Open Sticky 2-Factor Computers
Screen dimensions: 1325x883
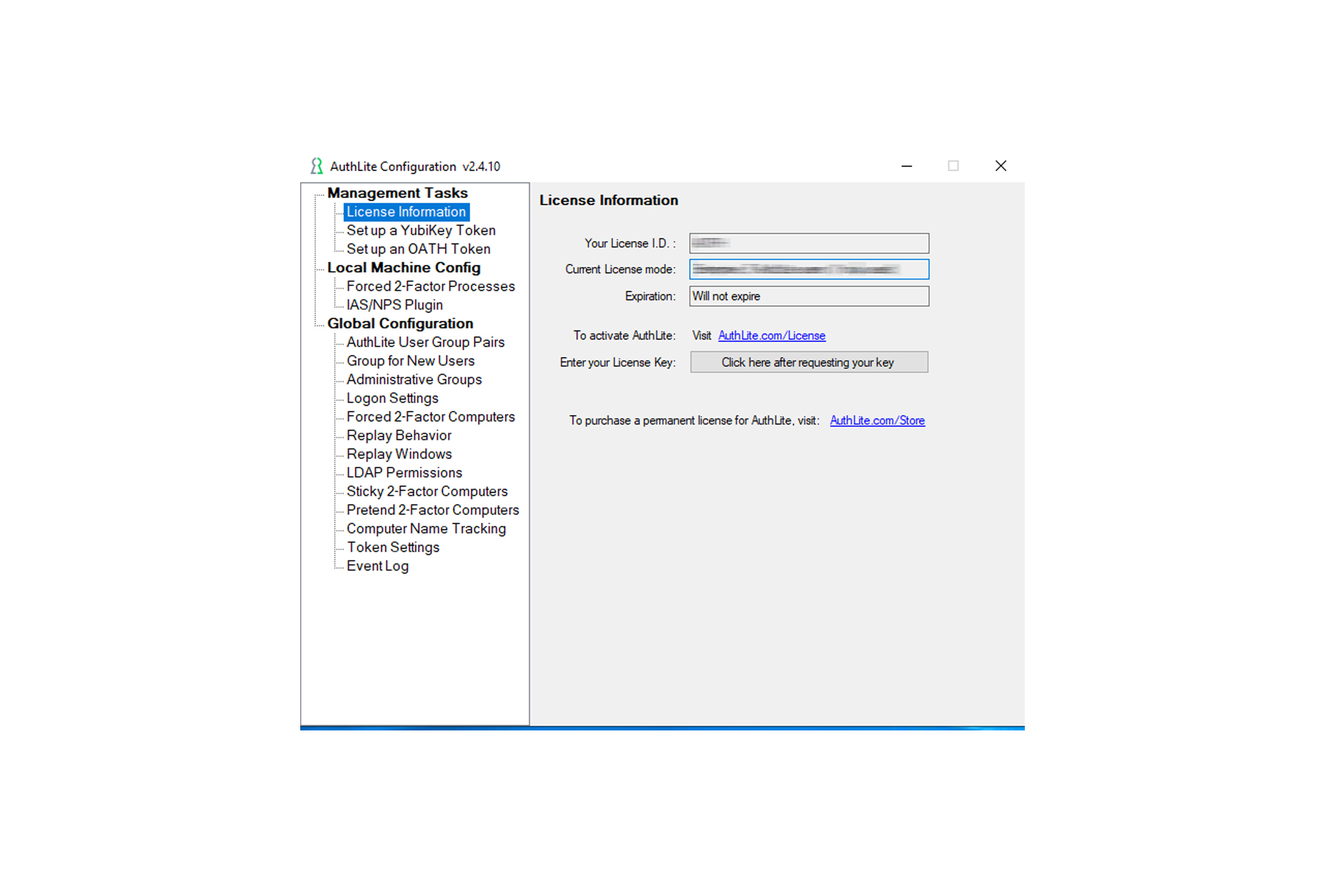[427, 492]
